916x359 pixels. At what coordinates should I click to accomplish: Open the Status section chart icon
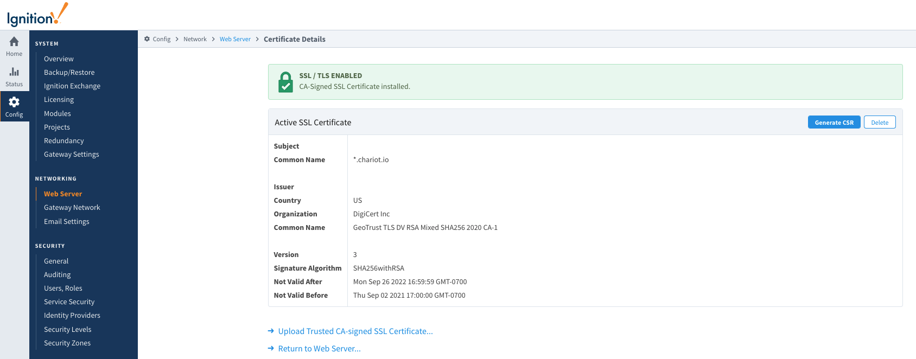tap(14, 72)
